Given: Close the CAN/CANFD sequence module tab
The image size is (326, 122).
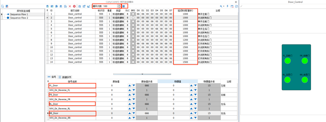Looking at the screenshot, I should [236, 2].
